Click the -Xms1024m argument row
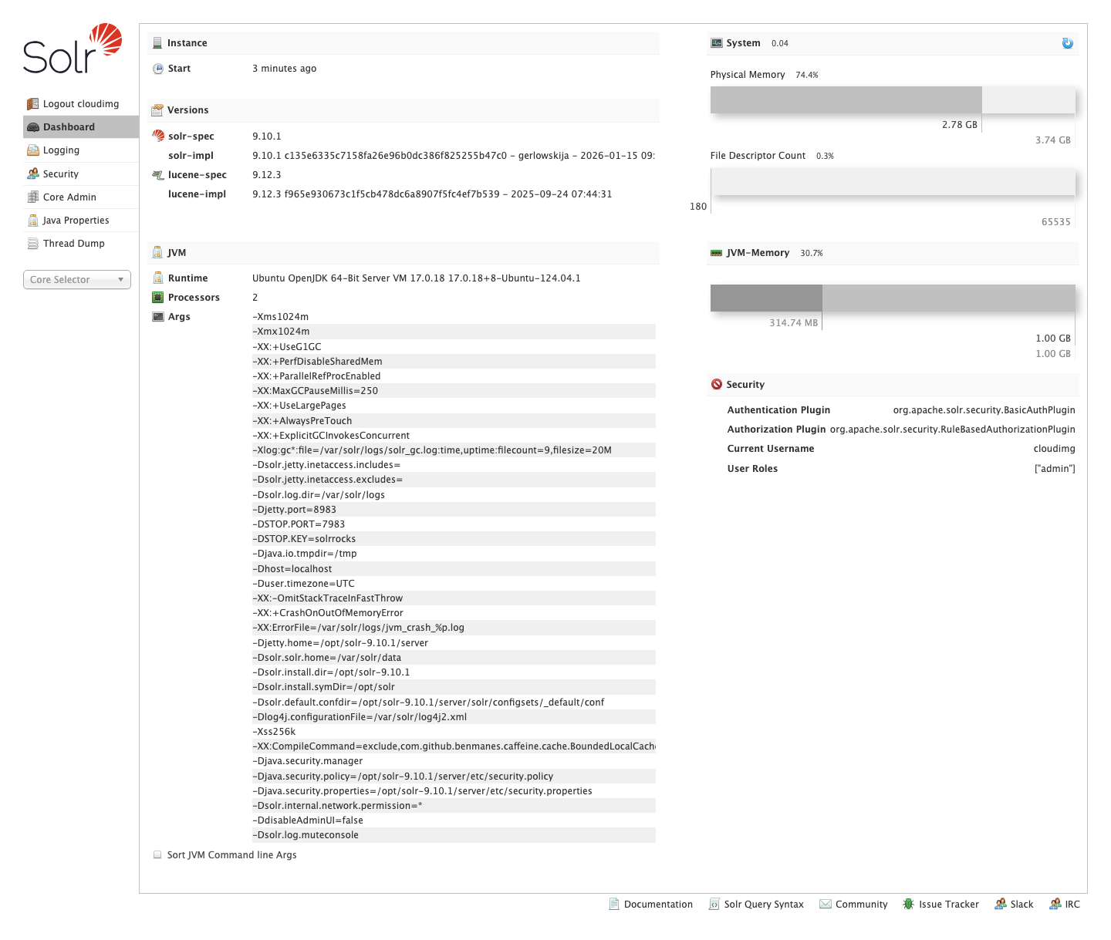 454,317
